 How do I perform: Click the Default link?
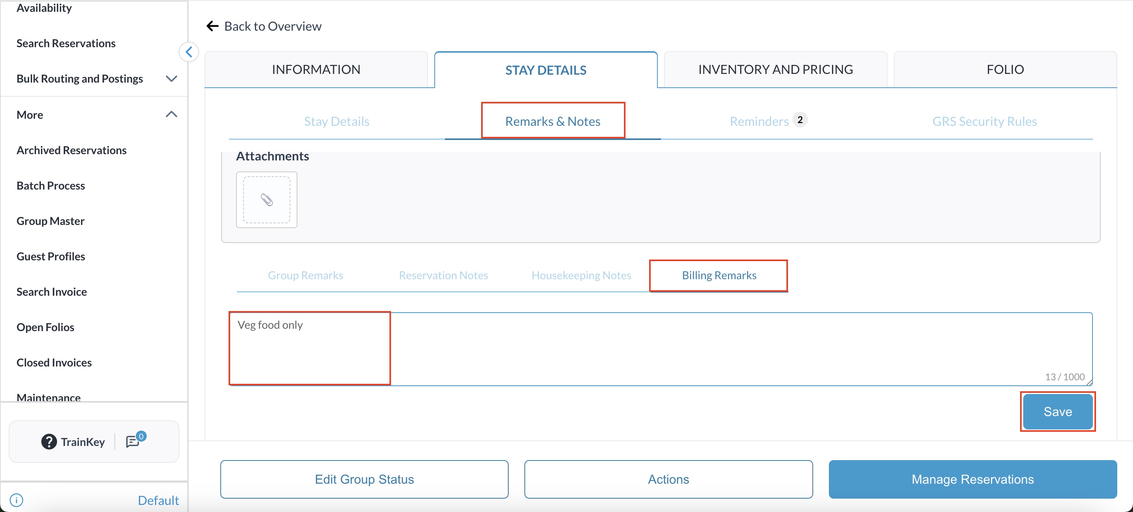158,500
